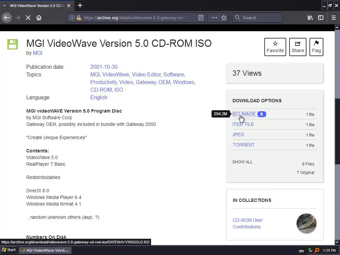Select MGI VideoWave taskbar window button
This screenshot has height=255, width=340.
[x=45, y=250]
